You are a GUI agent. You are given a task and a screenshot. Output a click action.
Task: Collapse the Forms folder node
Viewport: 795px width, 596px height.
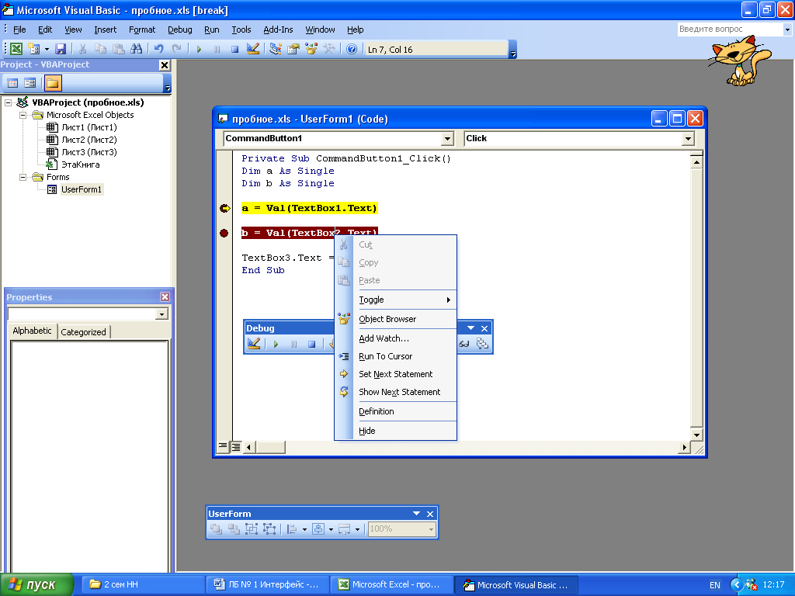pos(23,178)
